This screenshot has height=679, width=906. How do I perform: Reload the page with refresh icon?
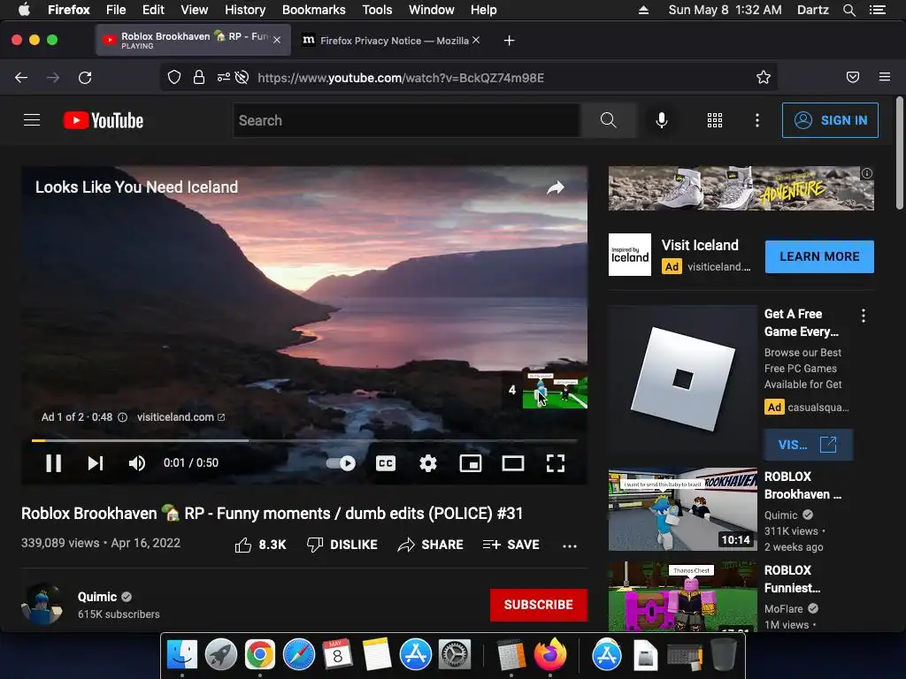(85, 78)
